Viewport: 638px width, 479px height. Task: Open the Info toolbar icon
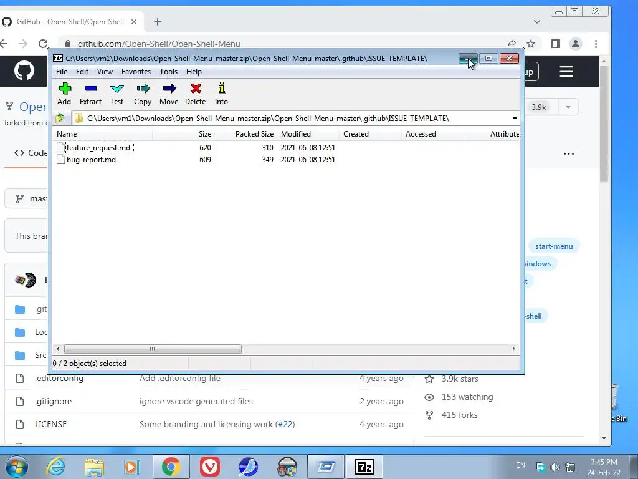pyautogui.click(x=221, y=94)
